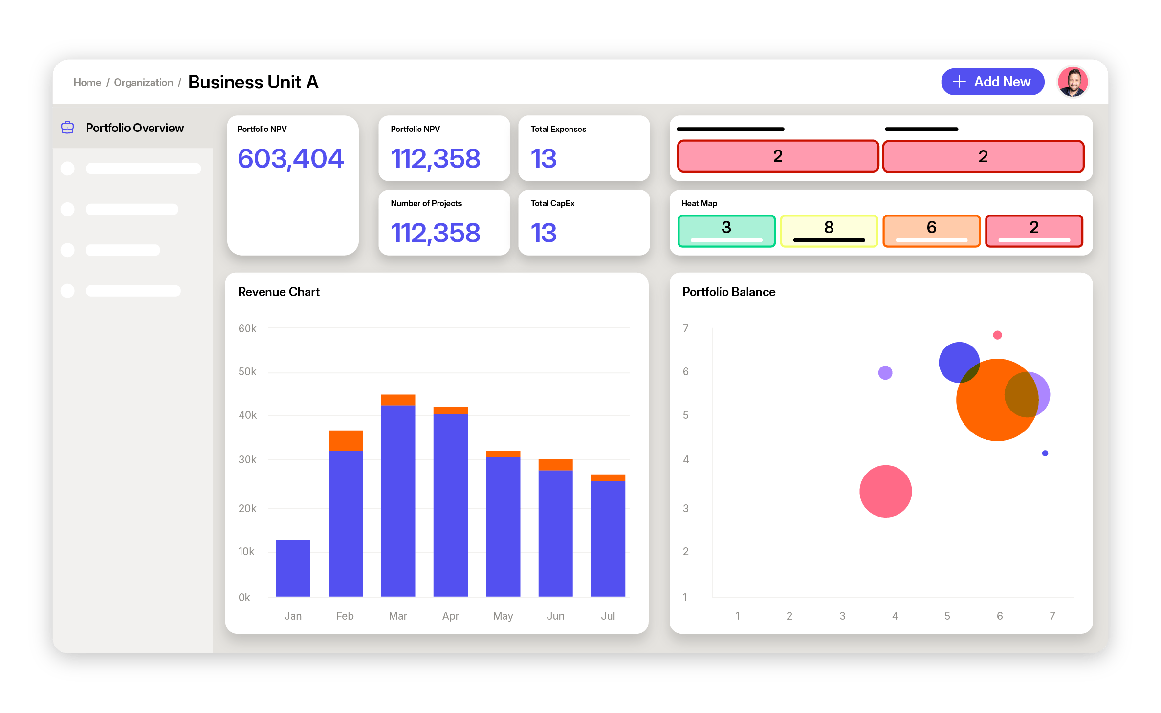Open the Organization breadcrumb link
This screenshot has width=1161, height=713.
pos(143,83)
